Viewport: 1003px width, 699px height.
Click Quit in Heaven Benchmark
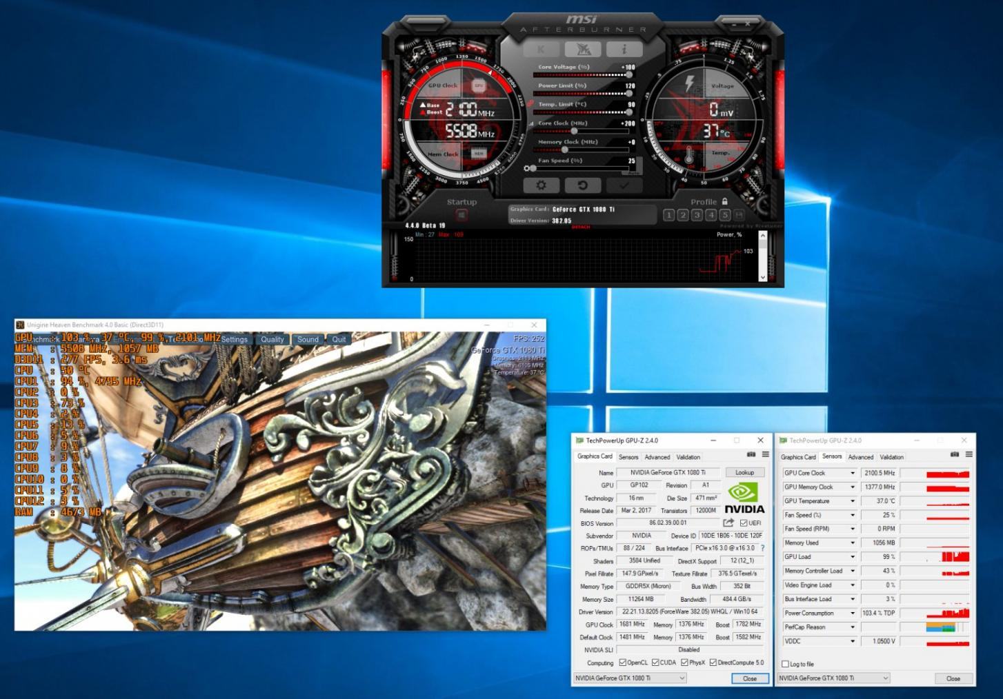tap(339, 339)
